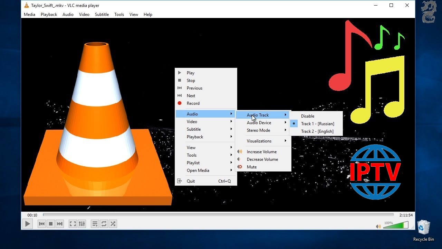Click the Play button in the bottom toolbar
Screen dimensions: 442x249
click(27, 224)
